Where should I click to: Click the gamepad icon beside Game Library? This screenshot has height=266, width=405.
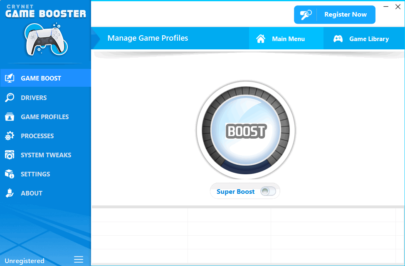[x=338, y=39]
